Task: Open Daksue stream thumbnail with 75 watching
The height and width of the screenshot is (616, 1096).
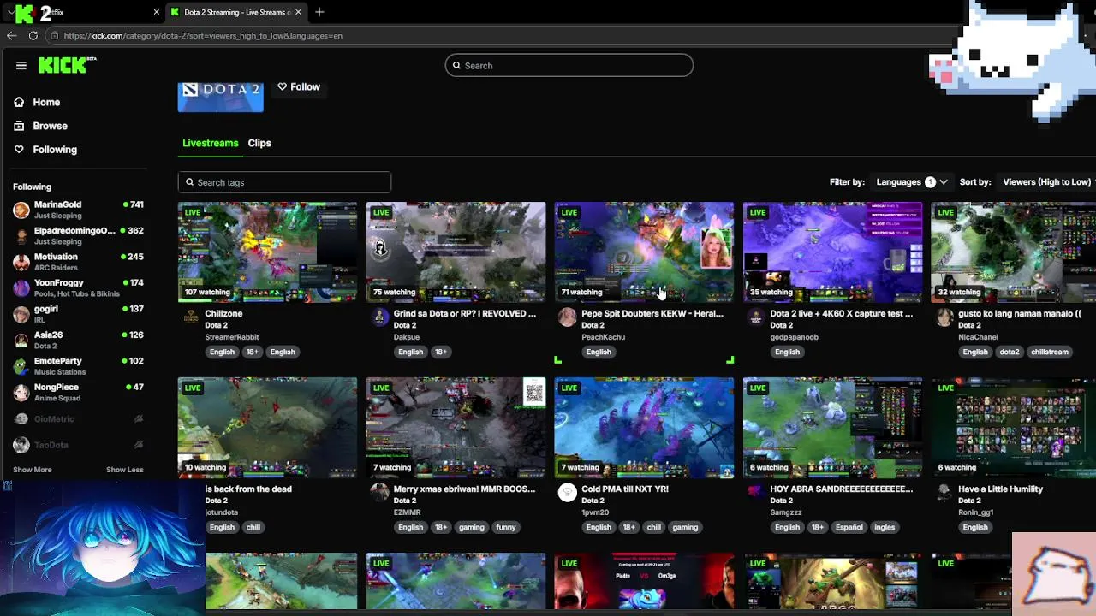Action: click(456, 252)
